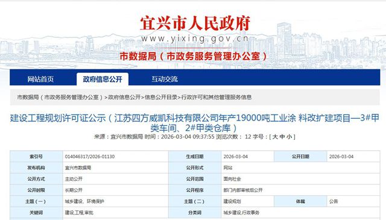Click index number 014046317/2026-01130

[90, 157]
